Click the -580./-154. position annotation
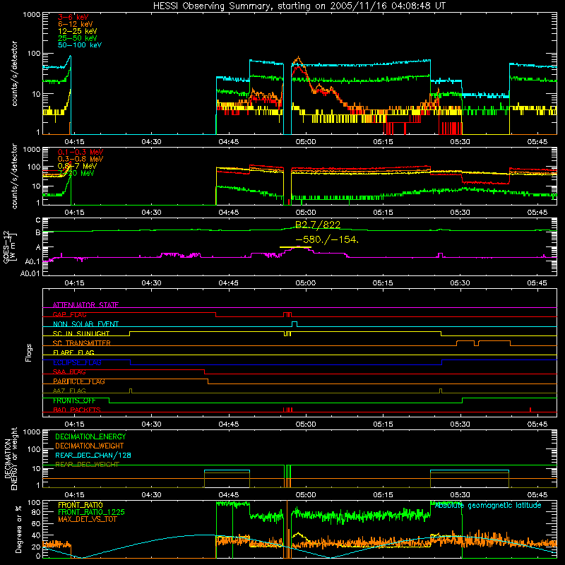565x565 pixels. [x=327, y=239]
